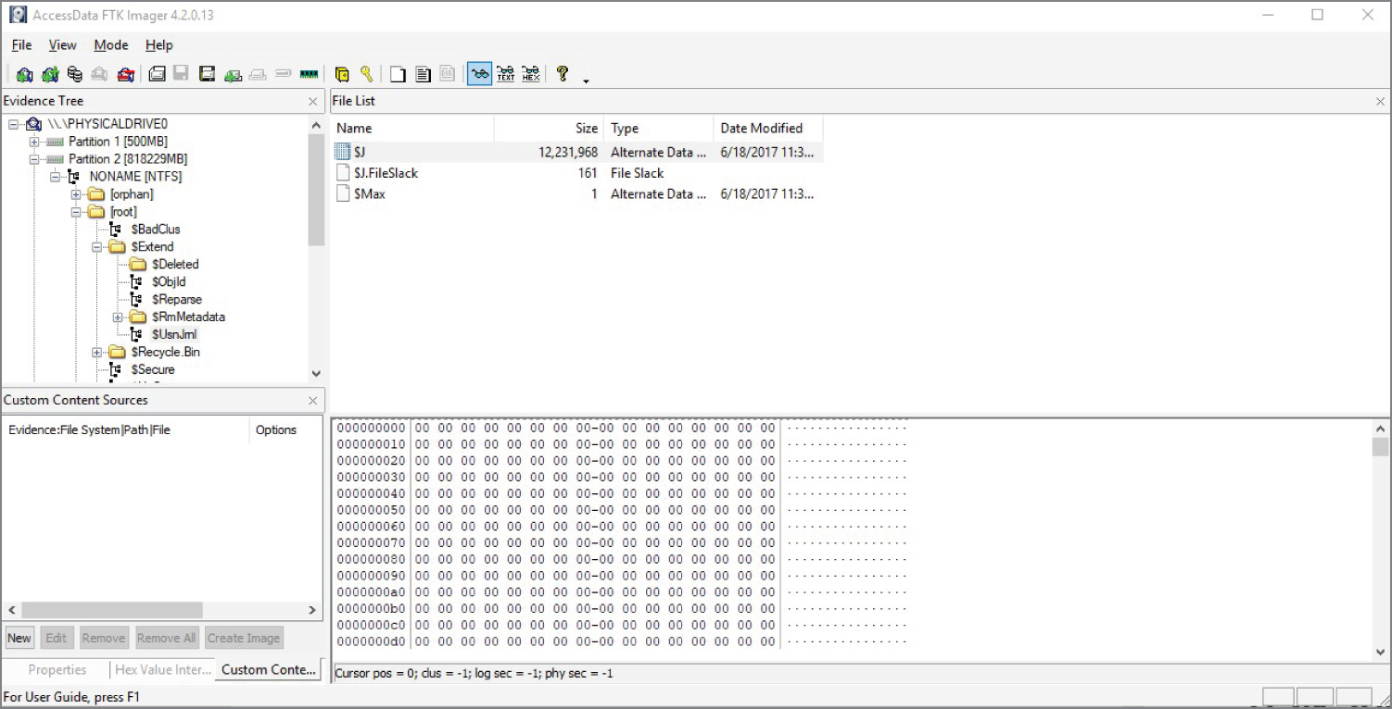Viewport: 1392px width, 709px height.
Task: Expand the [orphan] folder node
Action: (x=76, y=194)
